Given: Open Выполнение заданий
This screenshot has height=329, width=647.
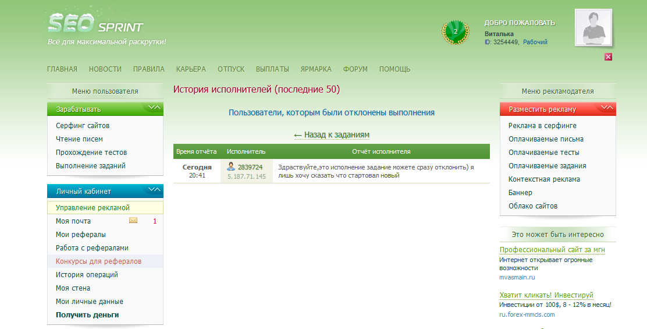Looking at the screenshot, I should click(x=91, y=165).
